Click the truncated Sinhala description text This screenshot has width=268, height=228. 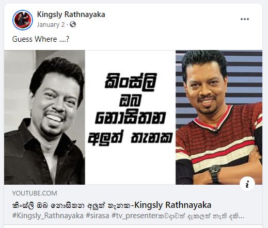[201, 216]
